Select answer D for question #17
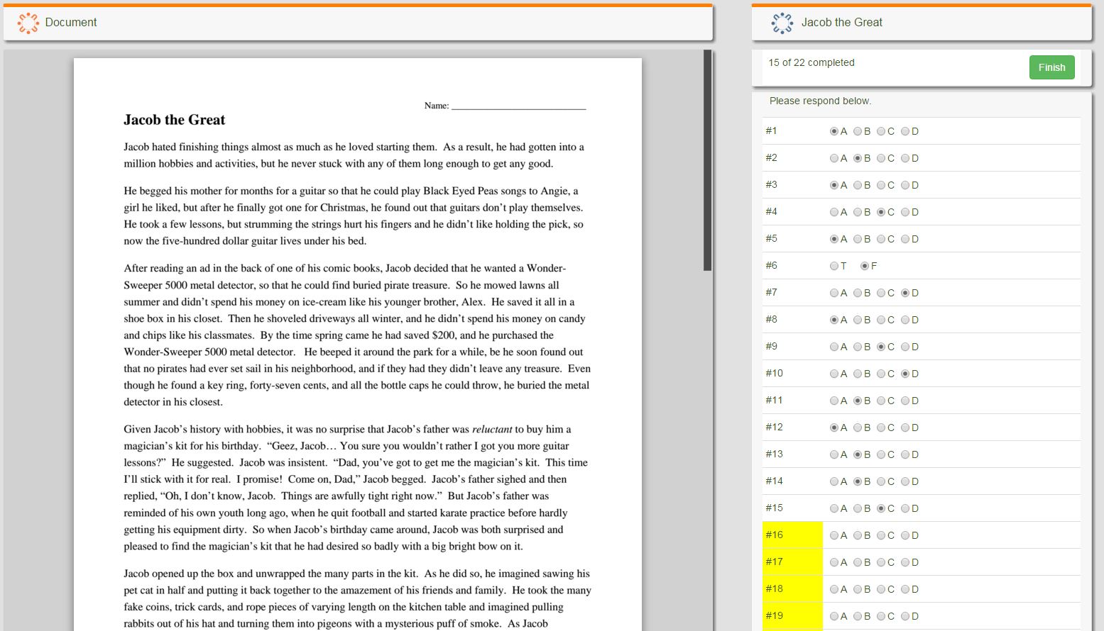The width and height of the screenshot is (1104, 631). [x=905, y=562]
